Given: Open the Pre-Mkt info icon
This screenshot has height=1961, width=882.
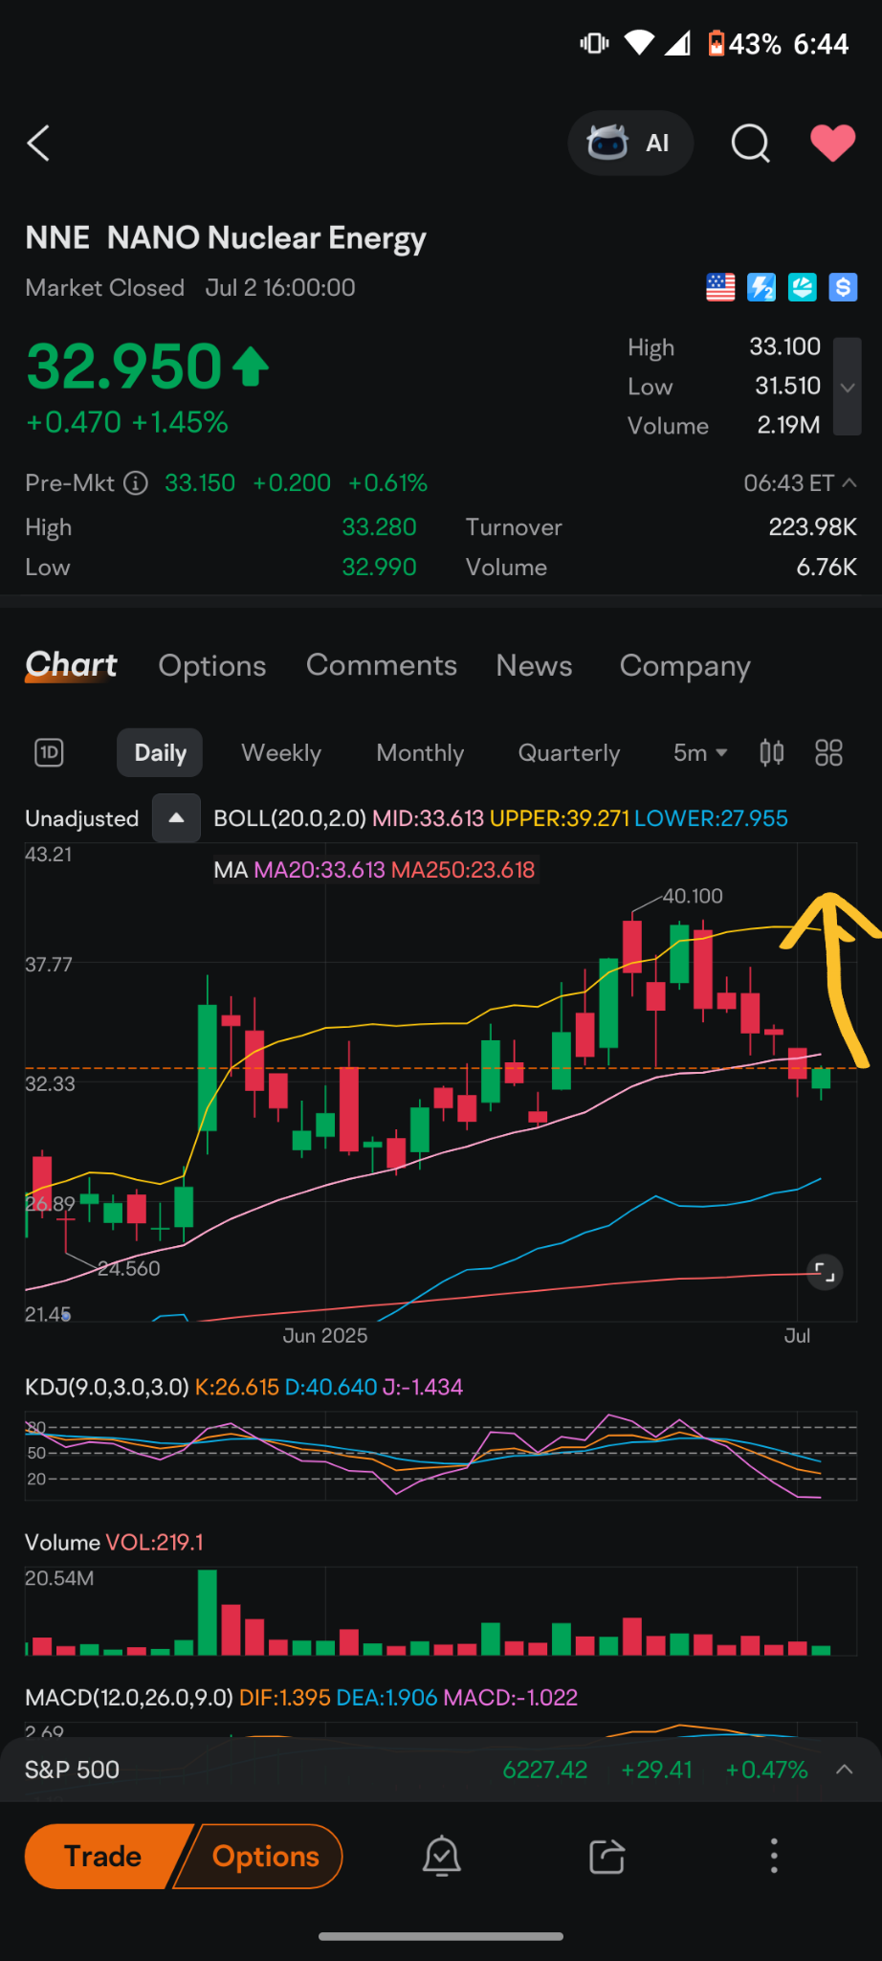Looking at the screenshot, I should click(137, 483).
